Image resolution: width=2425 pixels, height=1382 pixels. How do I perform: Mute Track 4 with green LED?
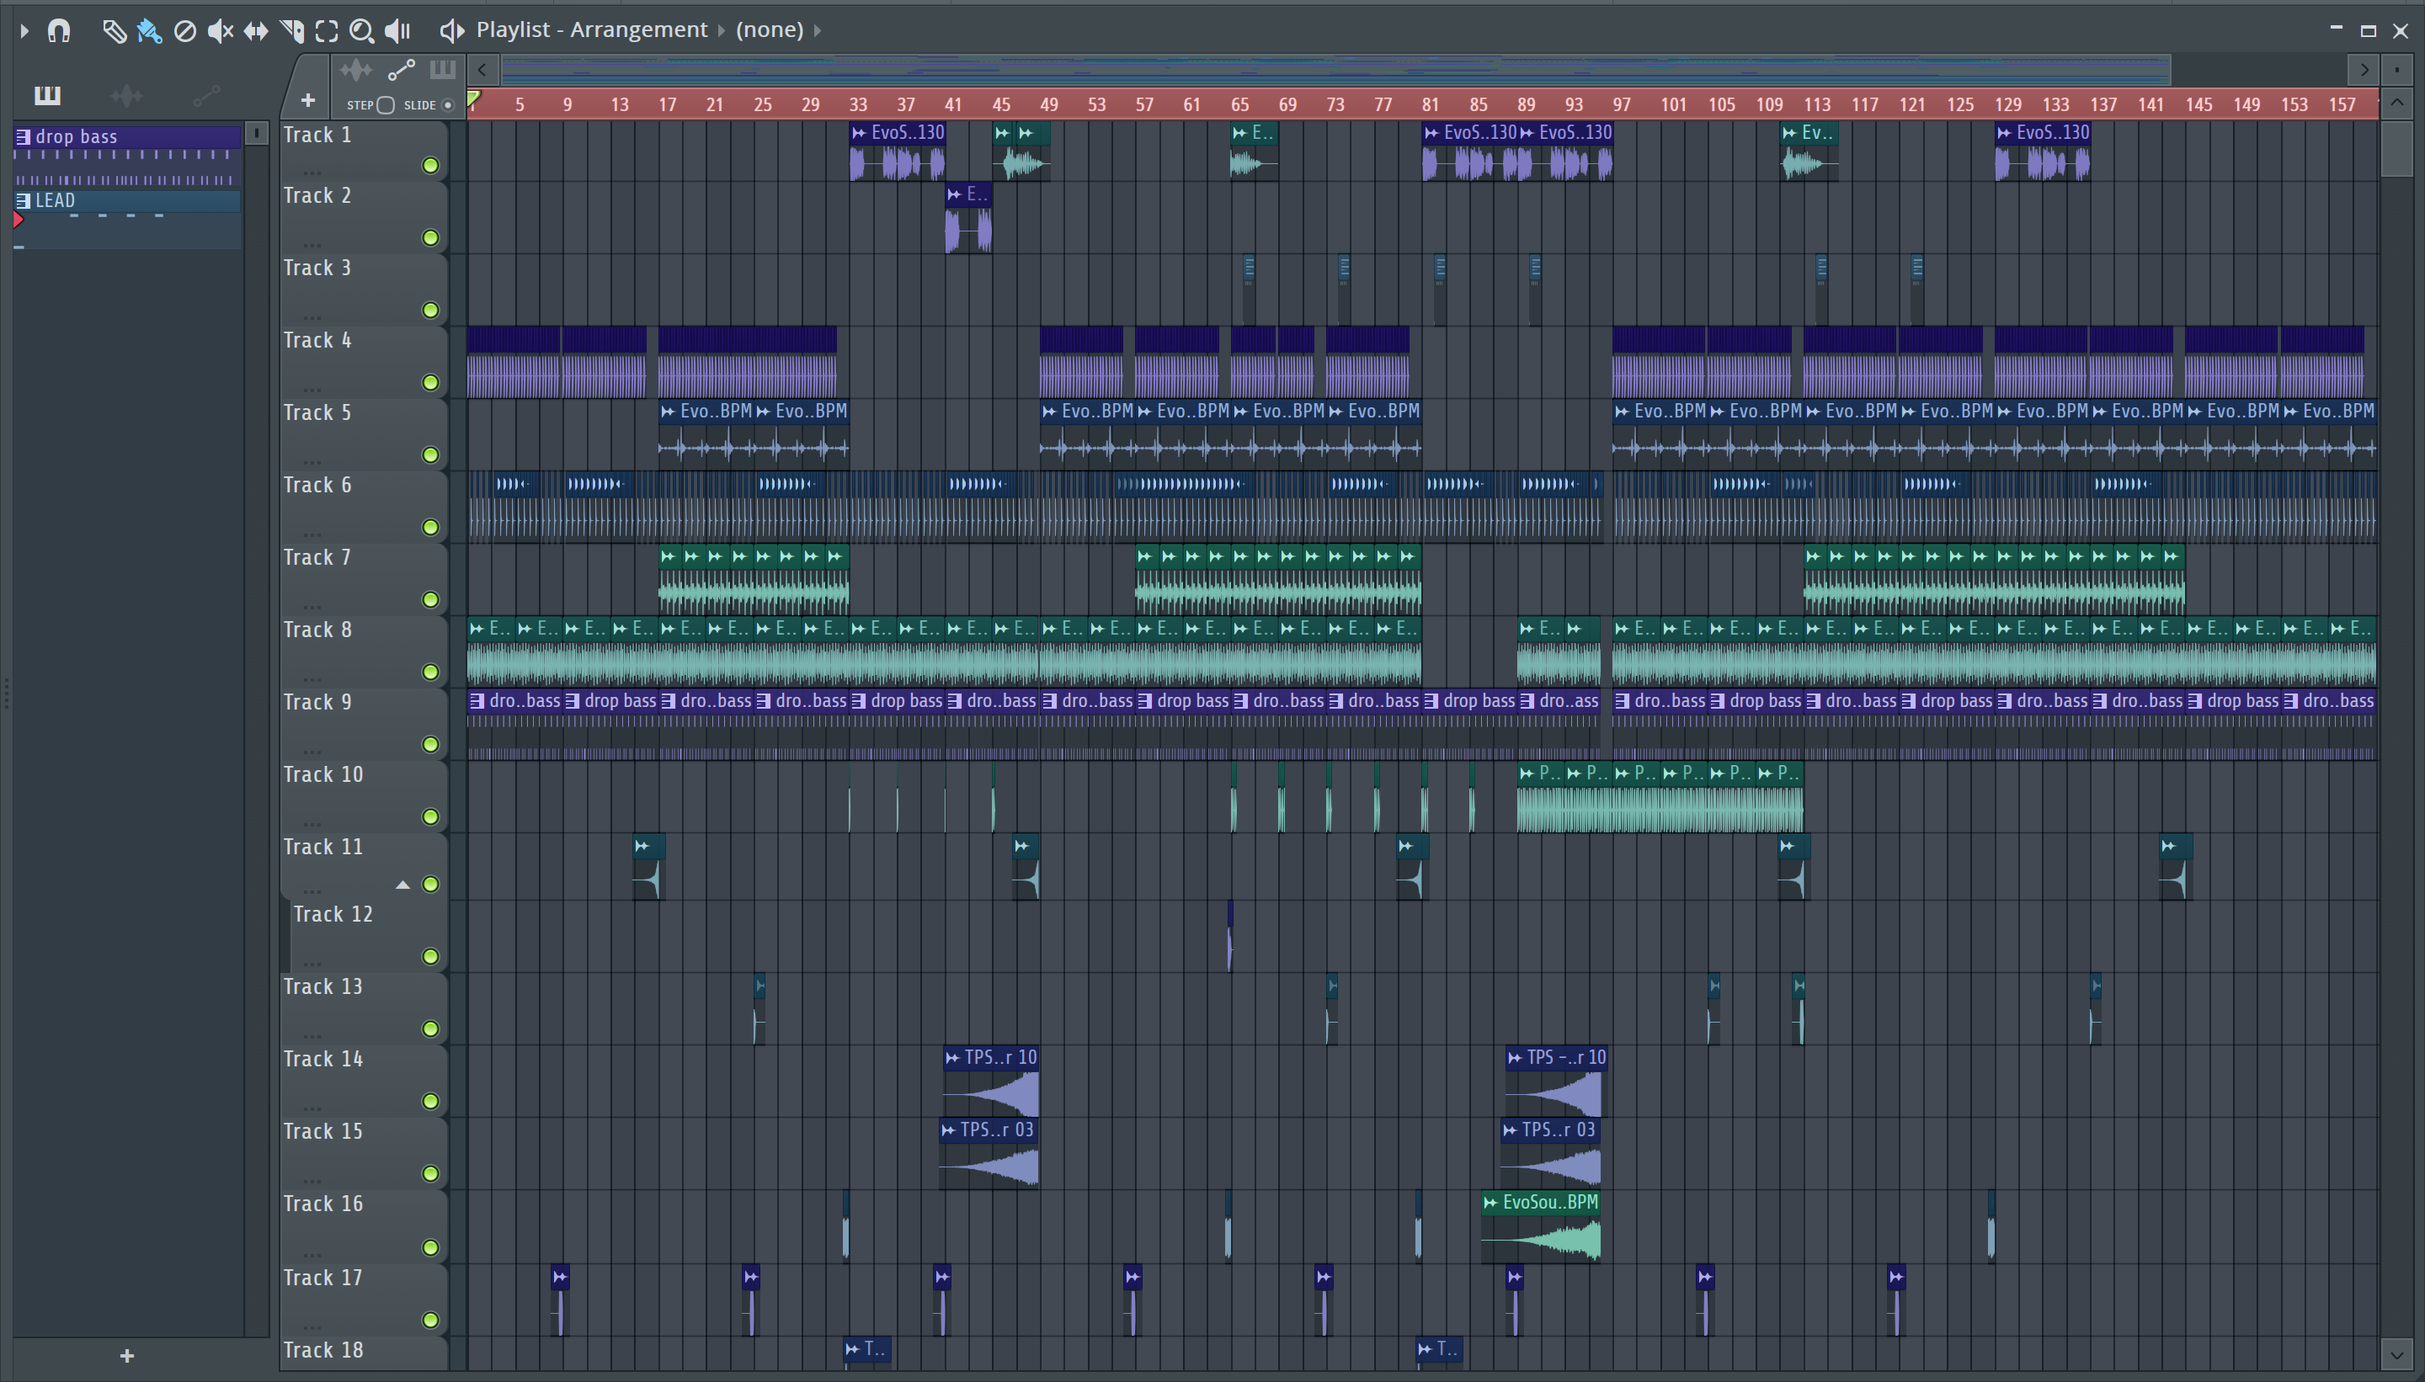[430, 382]
